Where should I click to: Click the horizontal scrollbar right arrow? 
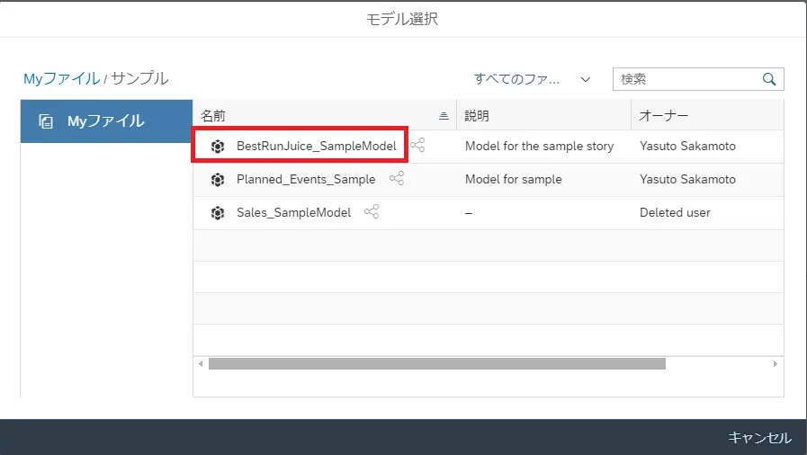point(776,364)
